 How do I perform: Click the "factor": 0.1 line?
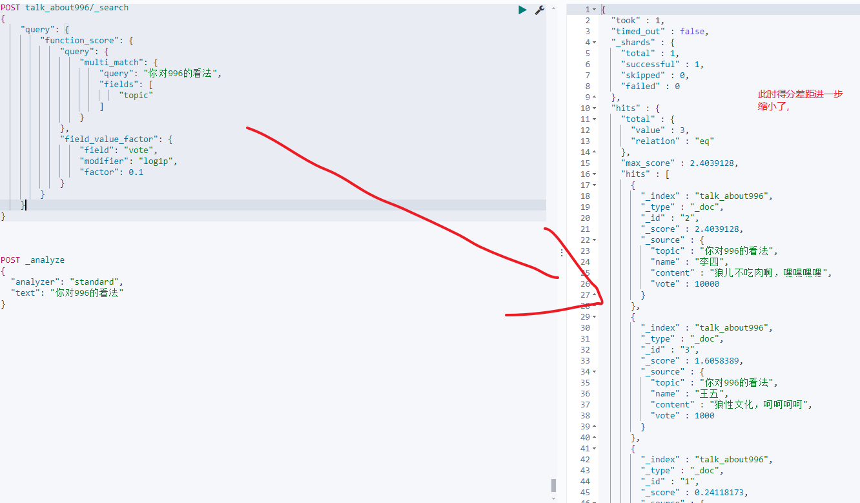pos(112,172)
